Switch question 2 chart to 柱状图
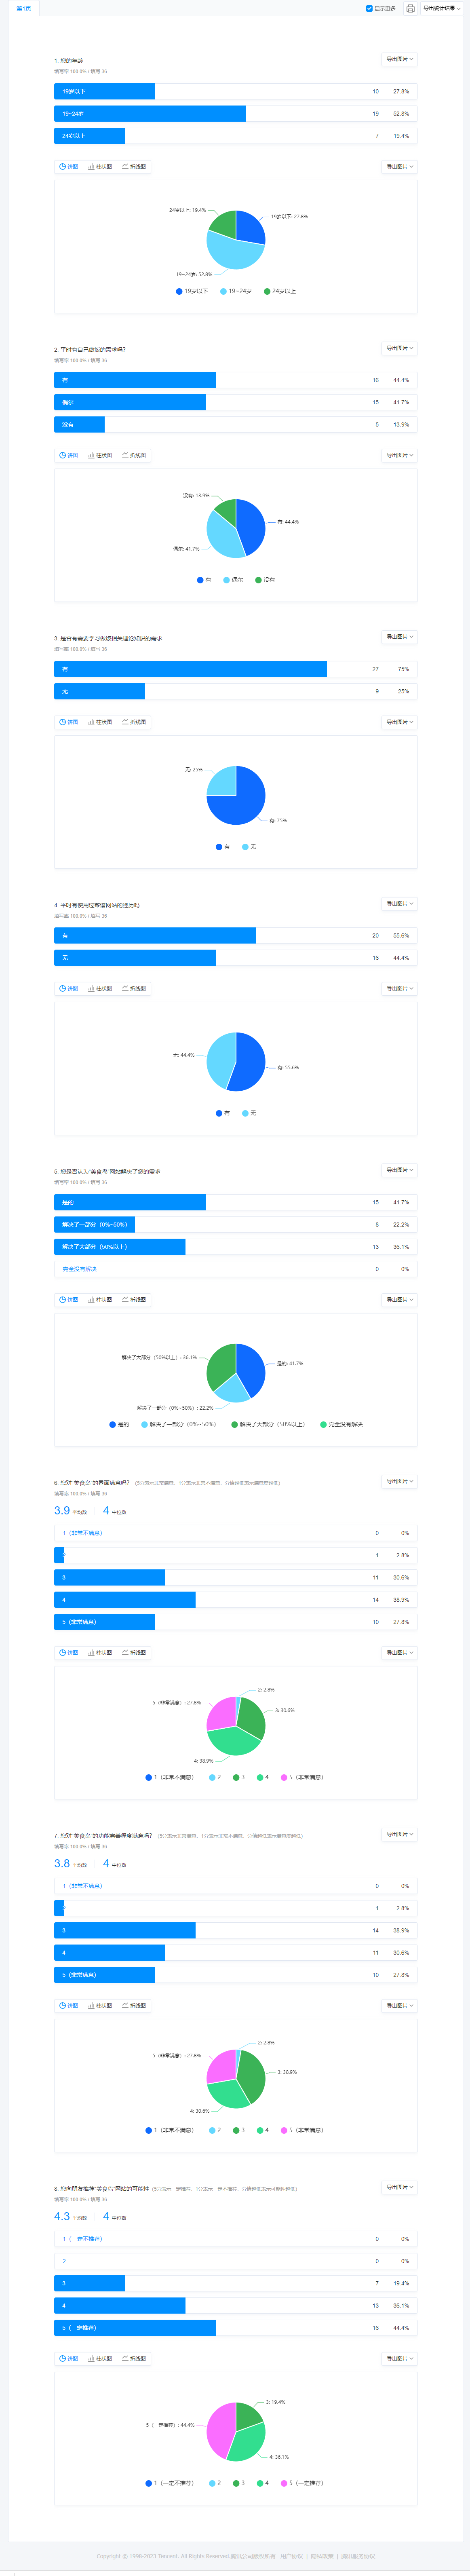The width and height of the screenshot is (470, 2576). 100,455
